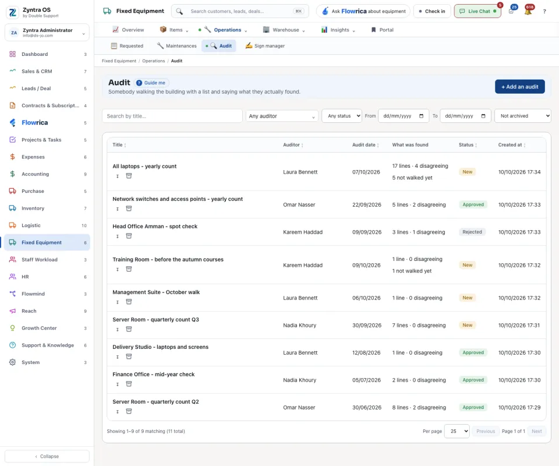The height and width of the screenshot is (466, 559).
Task: Ask Flowrica about equipment
Action: [363, 11]
